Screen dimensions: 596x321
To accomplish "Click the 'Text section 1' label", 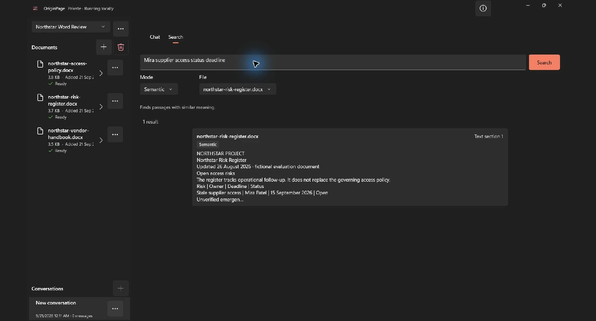I will point(488,136).
